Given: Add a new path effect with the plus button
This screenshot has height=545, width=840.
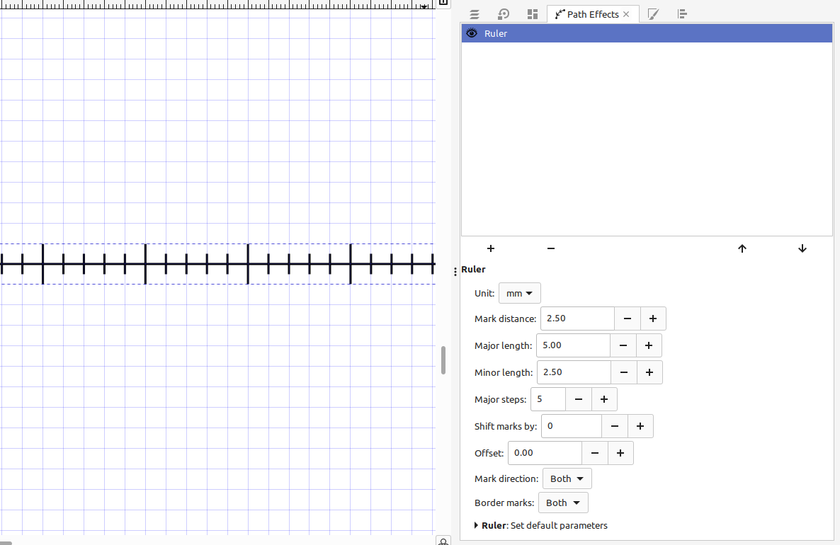Looking at the screenshot, I should [x=490, y=248].
